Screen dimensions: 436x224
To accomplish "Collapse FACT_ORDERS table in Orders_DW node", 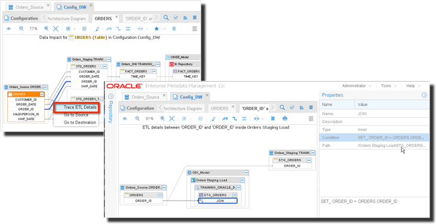I will point(154,72).
